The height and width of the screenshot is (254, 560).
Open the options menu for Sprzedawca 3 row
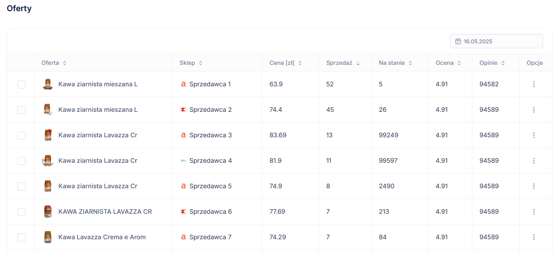coord(534,135)
